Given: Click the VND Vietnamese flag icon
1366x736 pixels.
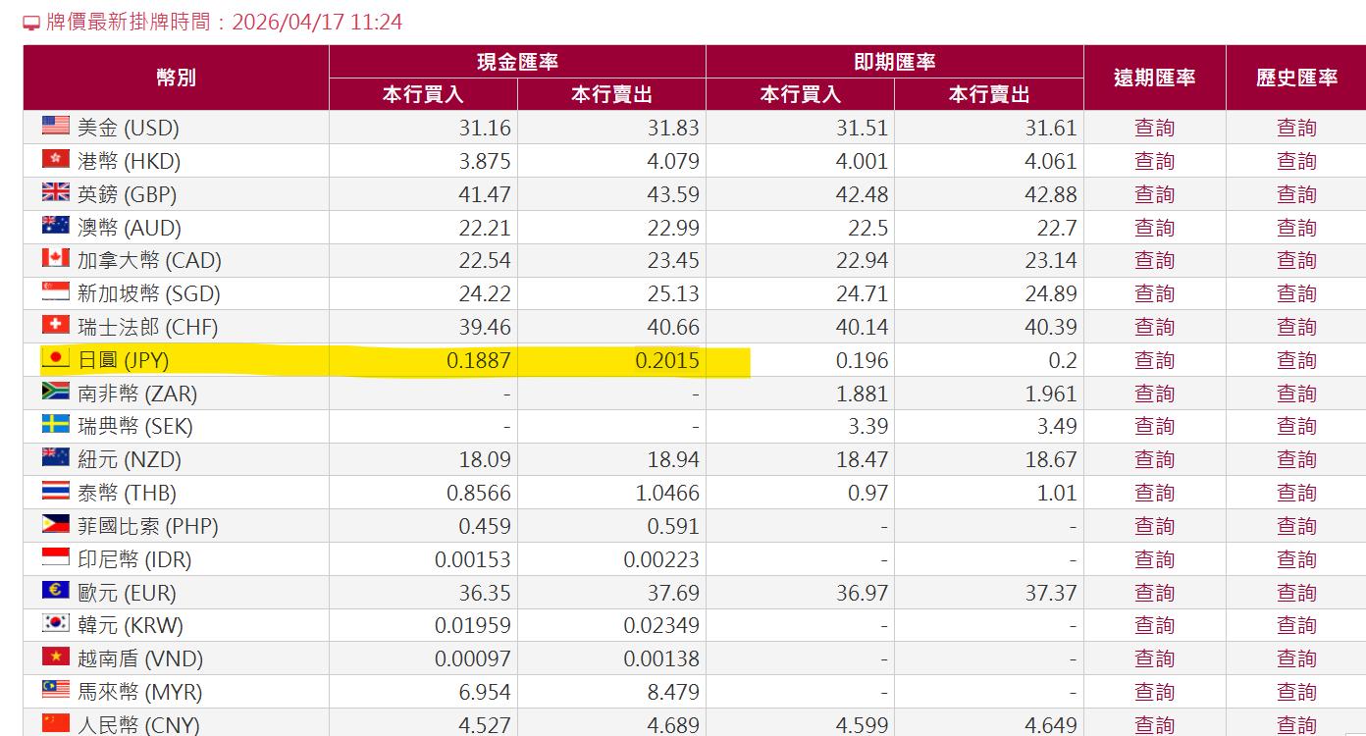Looking at the screenshot, I should (x=57, y=658).
